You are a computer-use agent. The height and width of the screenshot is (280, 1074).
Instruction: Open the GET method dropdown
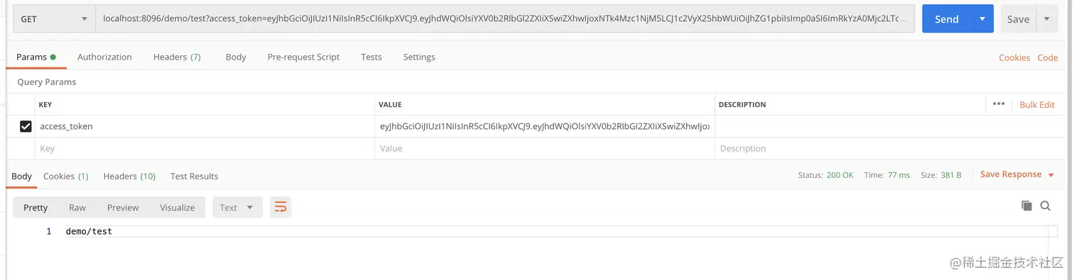pyautogui.click(x=54, y=19)
